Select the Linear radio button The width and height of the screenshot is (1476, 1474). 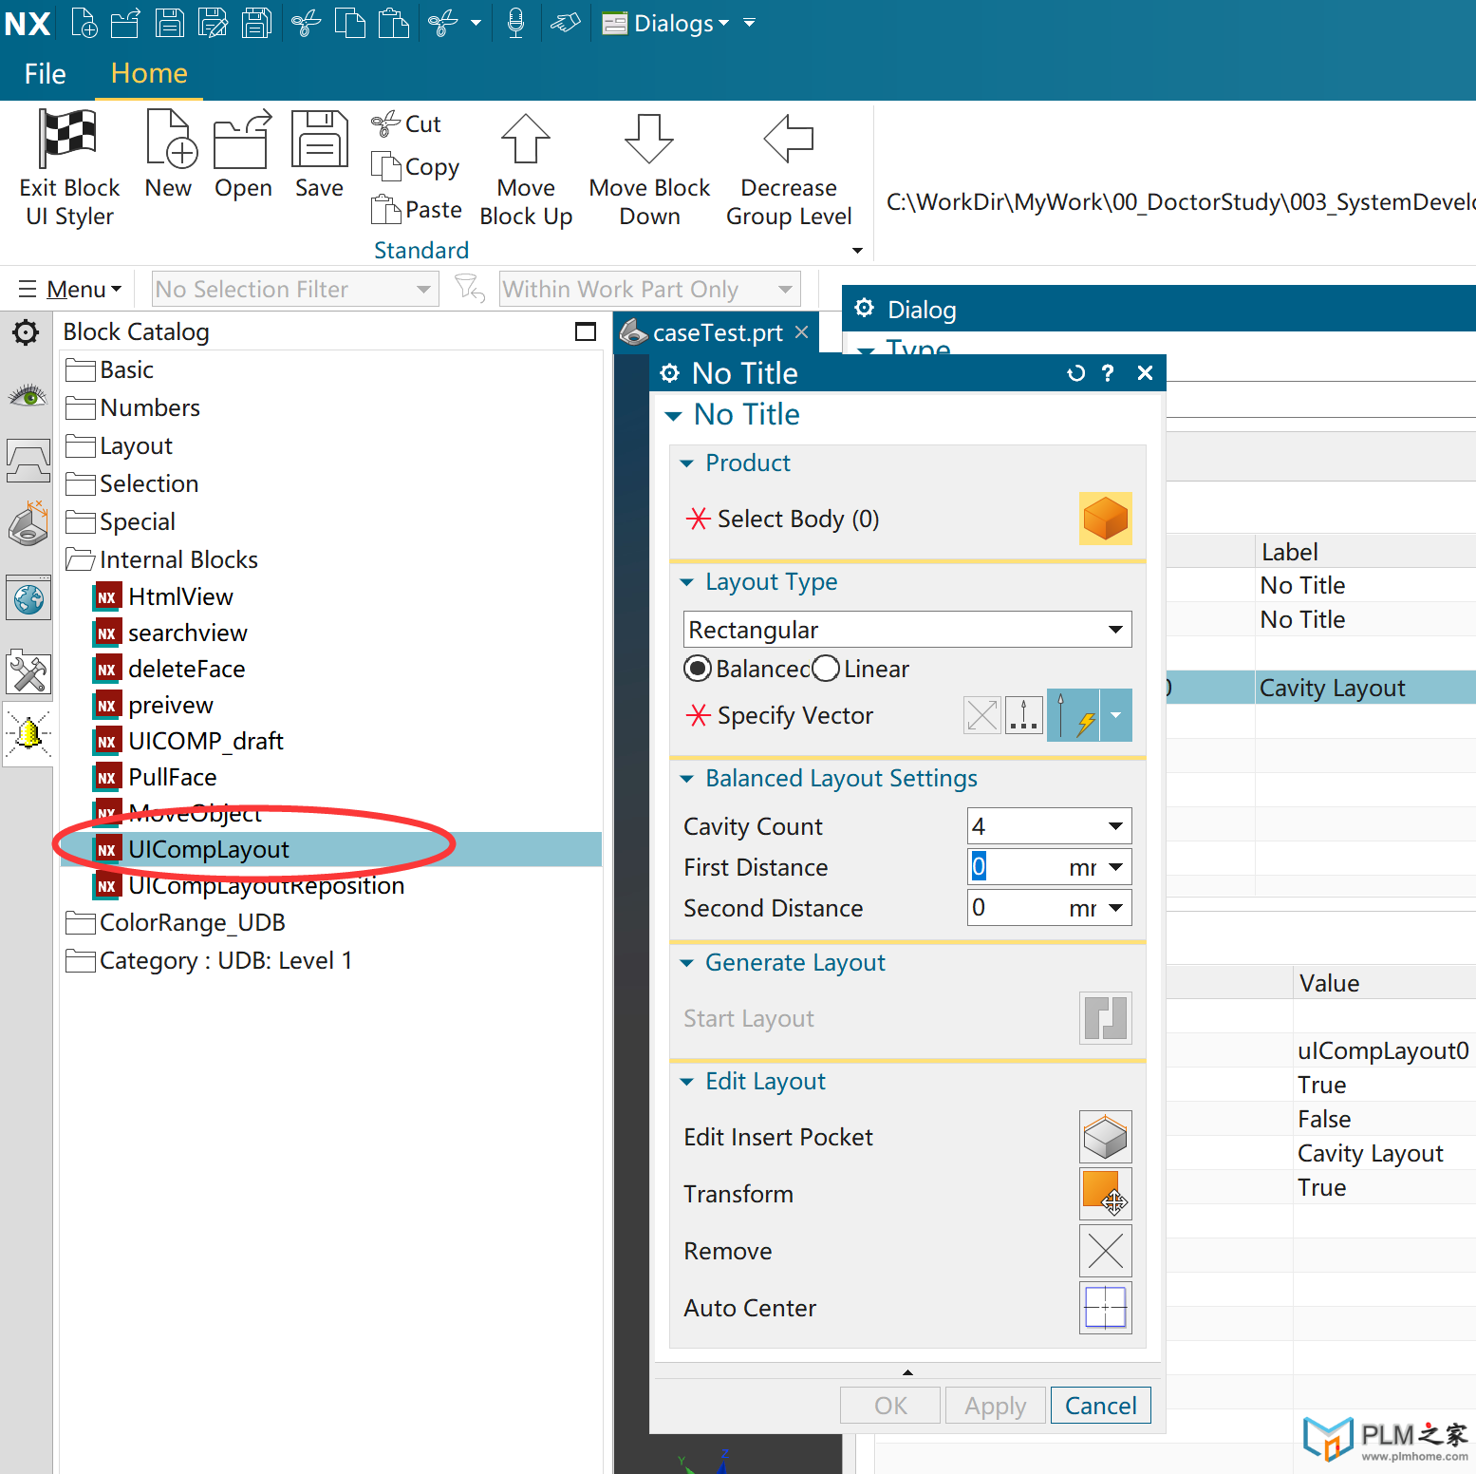(826, 669)
